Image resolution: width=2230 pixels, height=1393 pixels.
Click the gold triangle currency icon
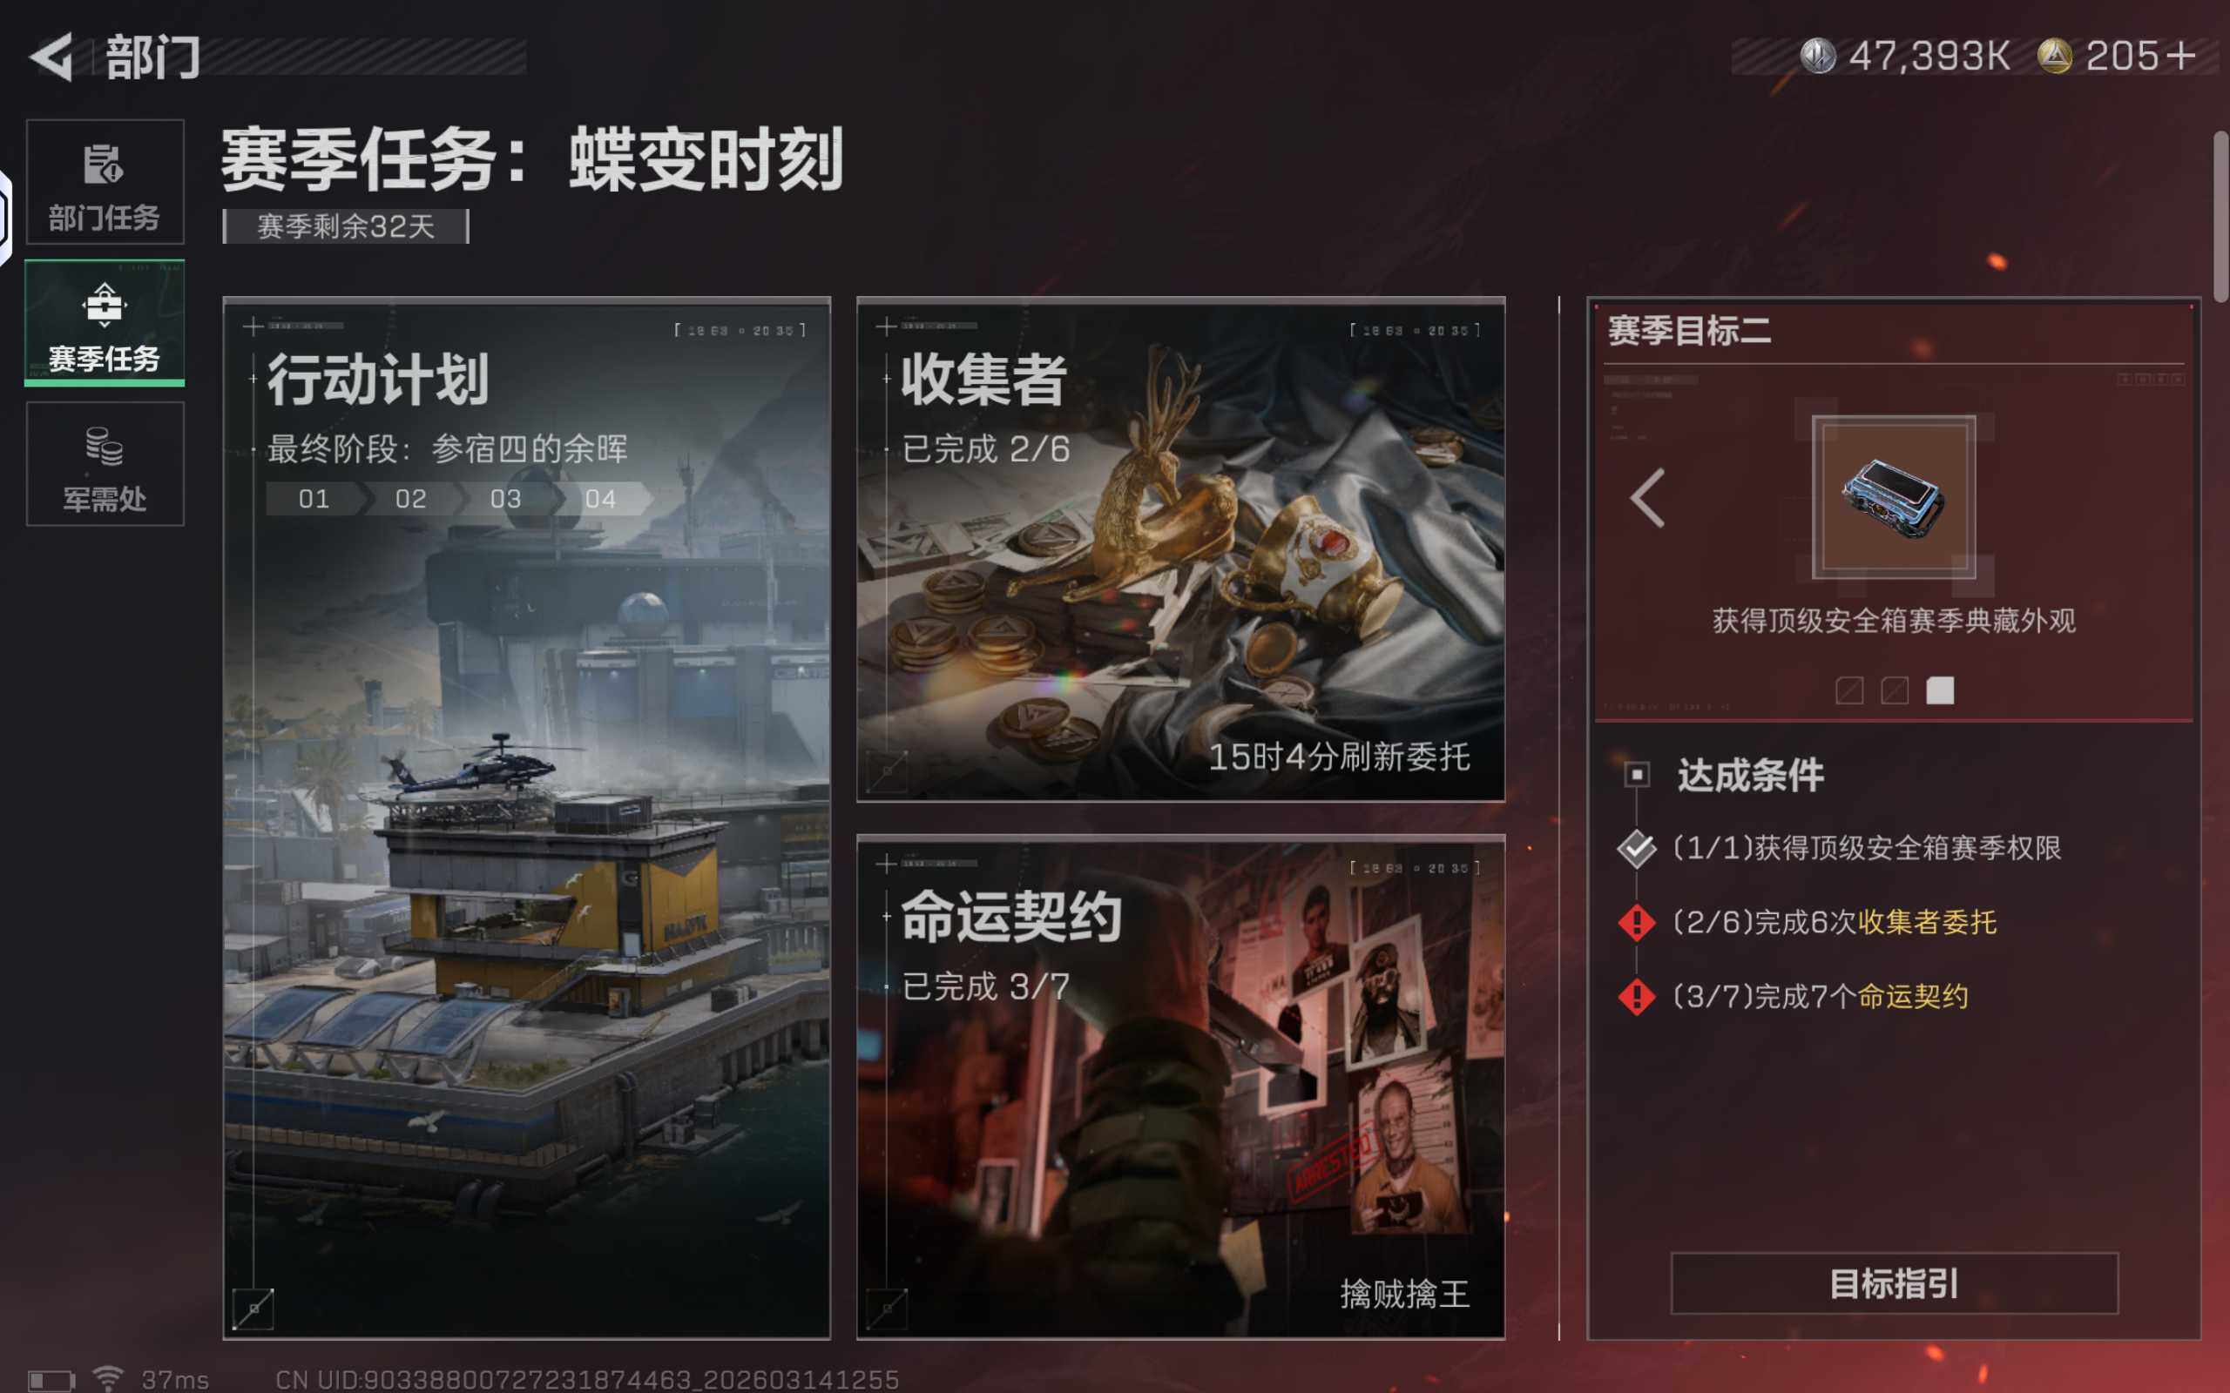(2055, 57)
